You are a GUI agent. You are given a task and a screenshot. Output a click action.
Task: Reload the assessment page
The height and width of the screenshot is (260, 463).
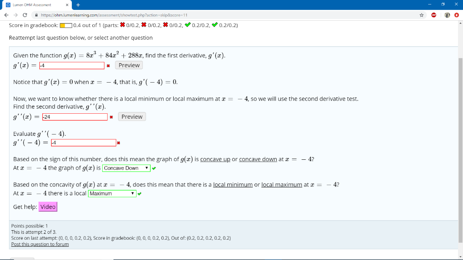pyautogui.click(x=26, y=14)
